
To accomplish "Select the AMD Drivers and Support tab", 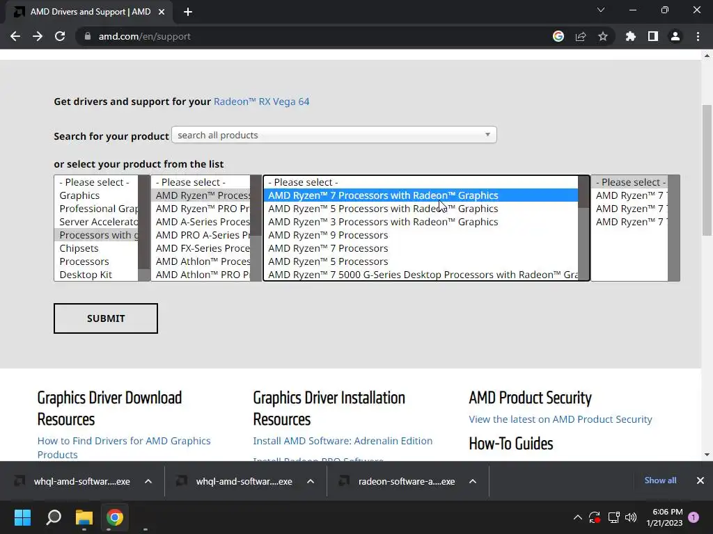I will (x=90, y=12).
